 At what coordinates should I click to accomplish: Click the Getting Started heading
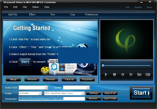click(32, 28)
